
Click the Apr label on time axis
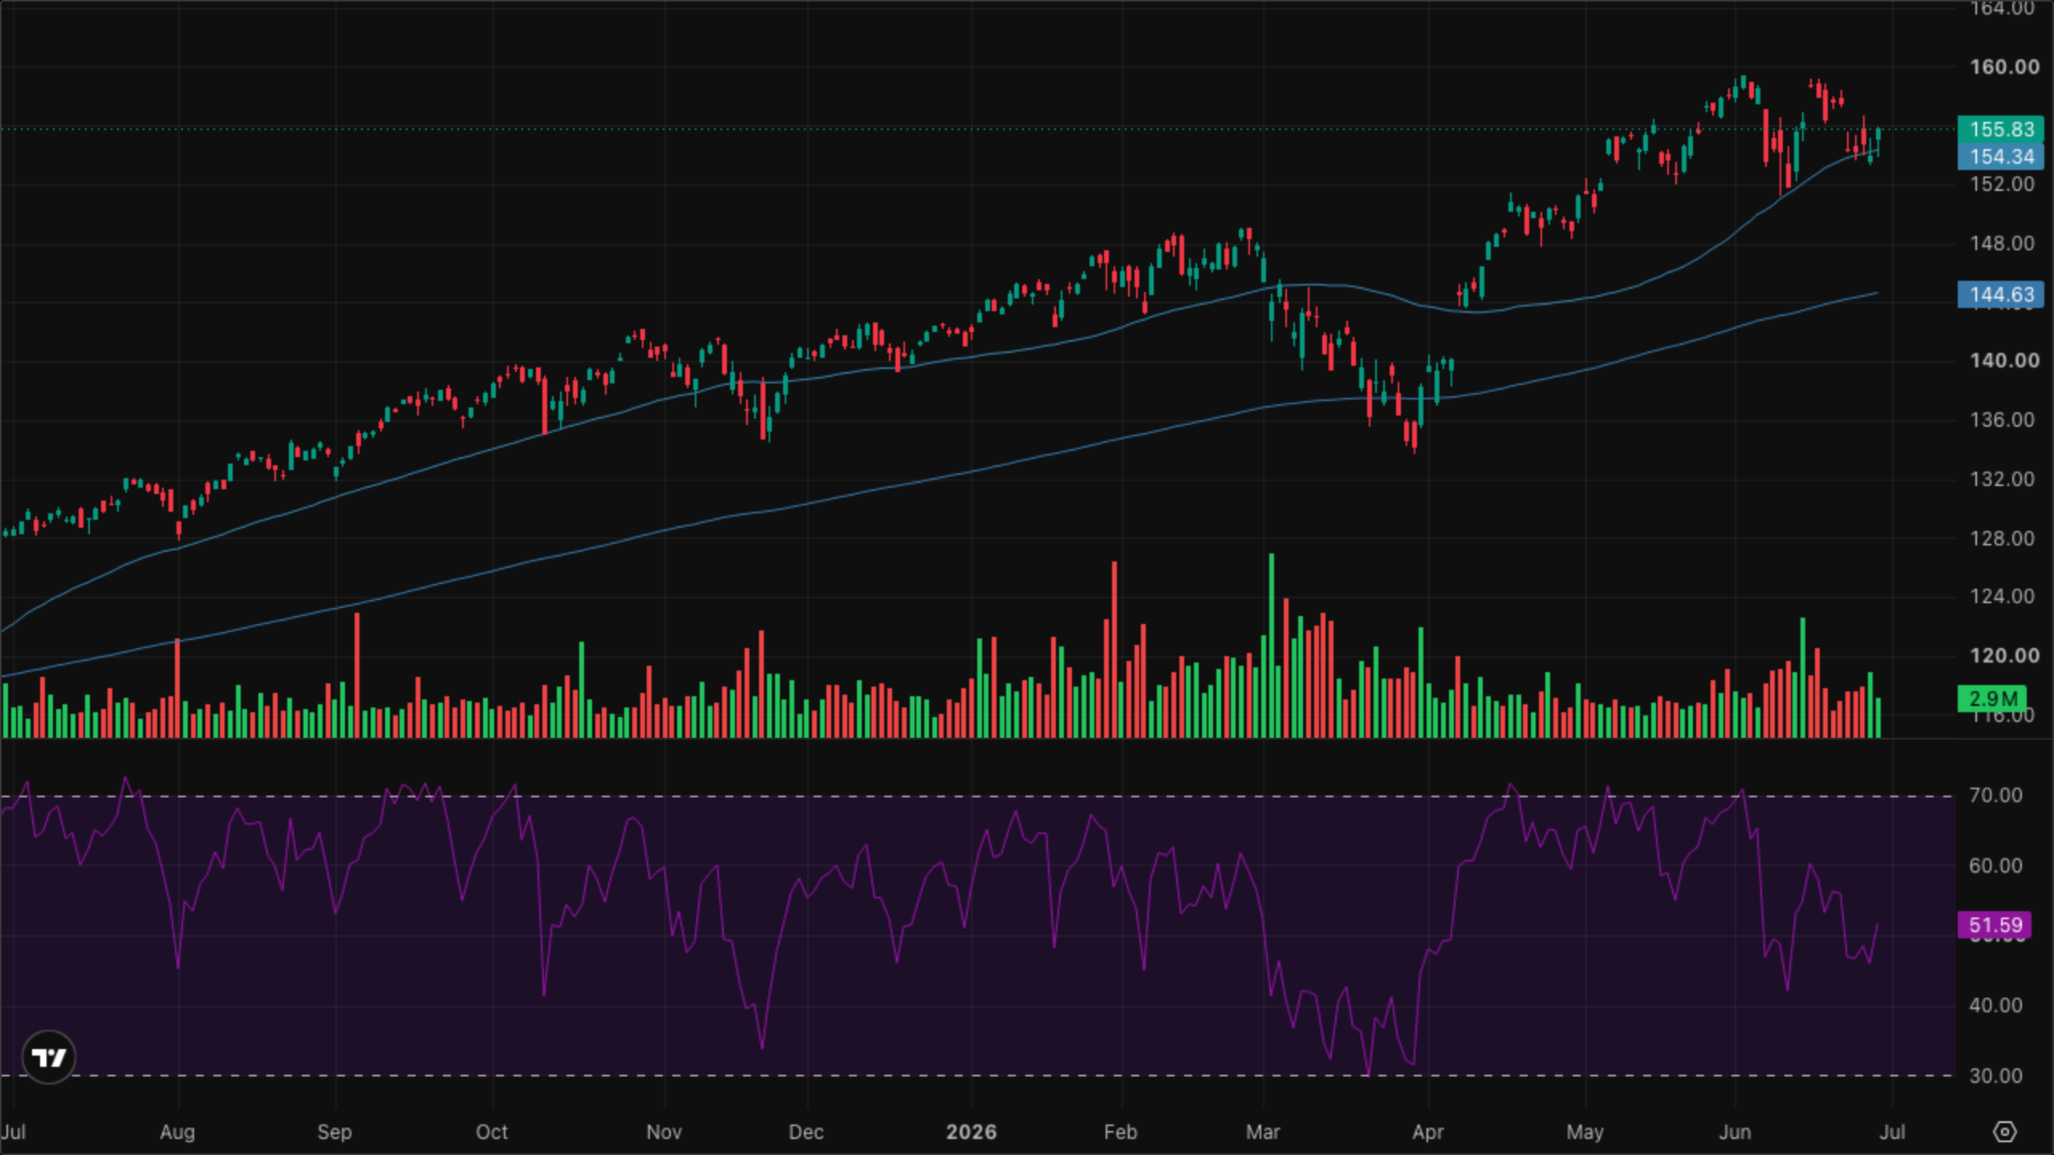click(1428, 1132)
